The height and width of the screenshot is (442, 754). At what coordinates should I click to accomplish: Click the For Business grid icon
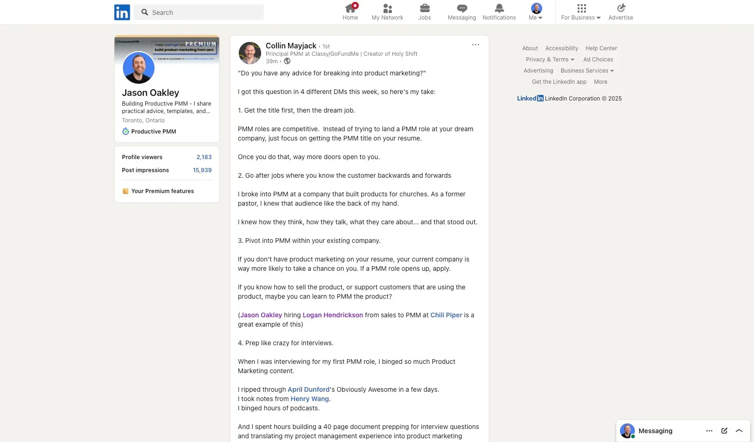pyautogui.click(x=582, y=8)
